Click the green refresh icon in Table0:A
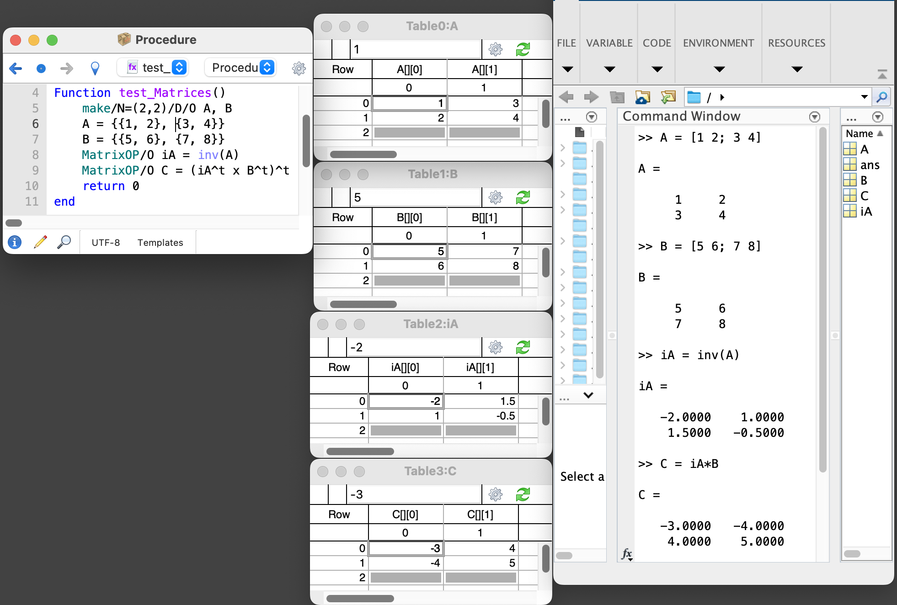 point(523,49)
